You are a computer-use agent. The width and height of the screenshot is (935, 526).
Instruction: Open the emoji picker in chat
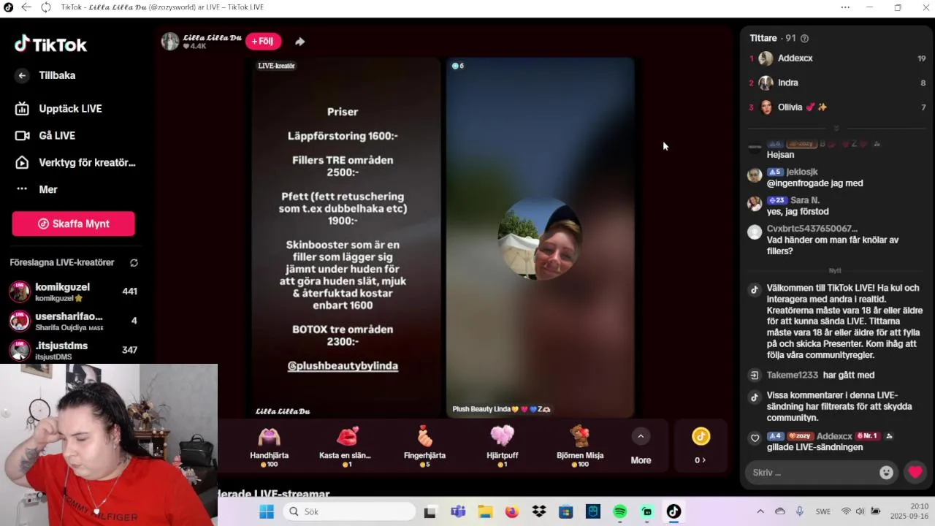pyautogui.click(x=886, y=472)
